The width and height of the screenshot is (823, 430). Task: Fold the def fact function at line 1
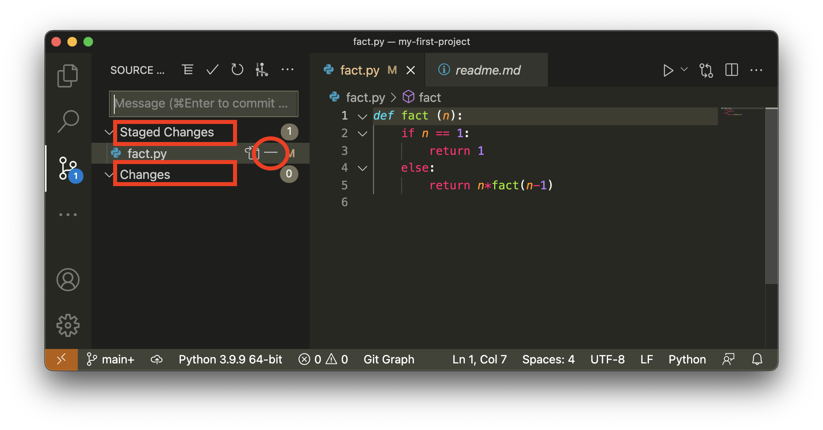[362, 117]
